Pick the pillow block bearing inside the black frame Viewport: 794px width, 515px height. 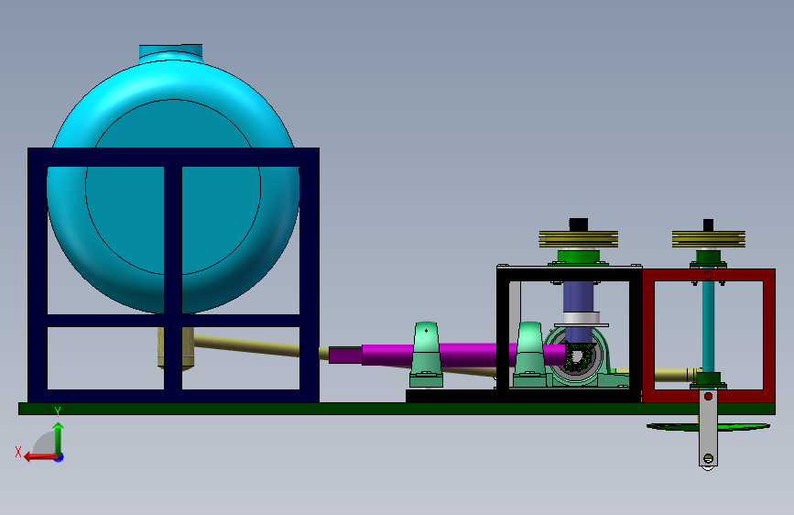529,355
